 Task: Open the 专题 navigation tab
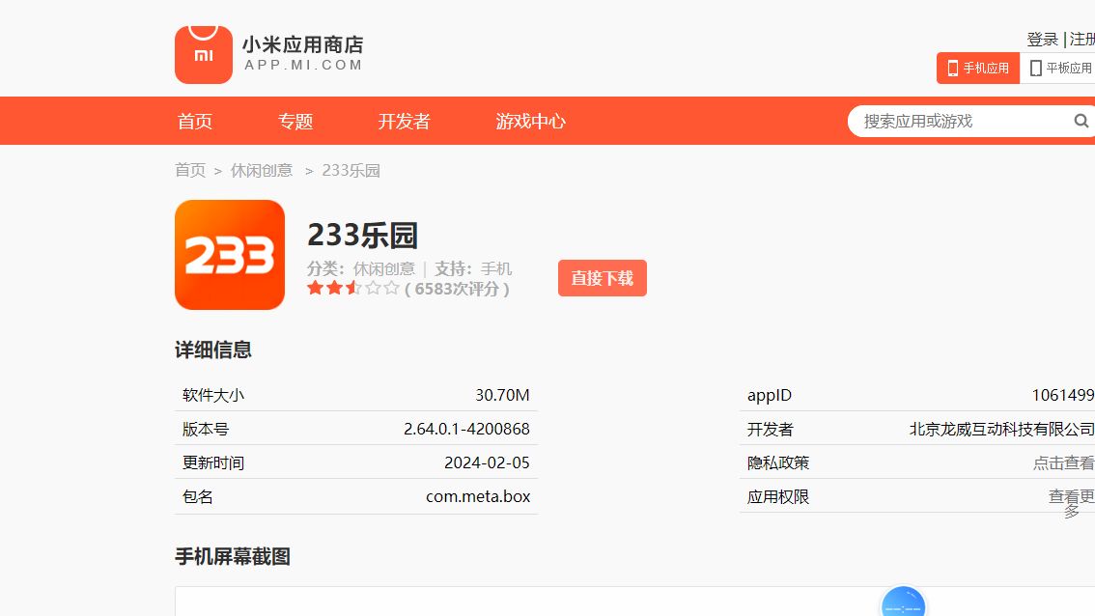pos(295,121)
